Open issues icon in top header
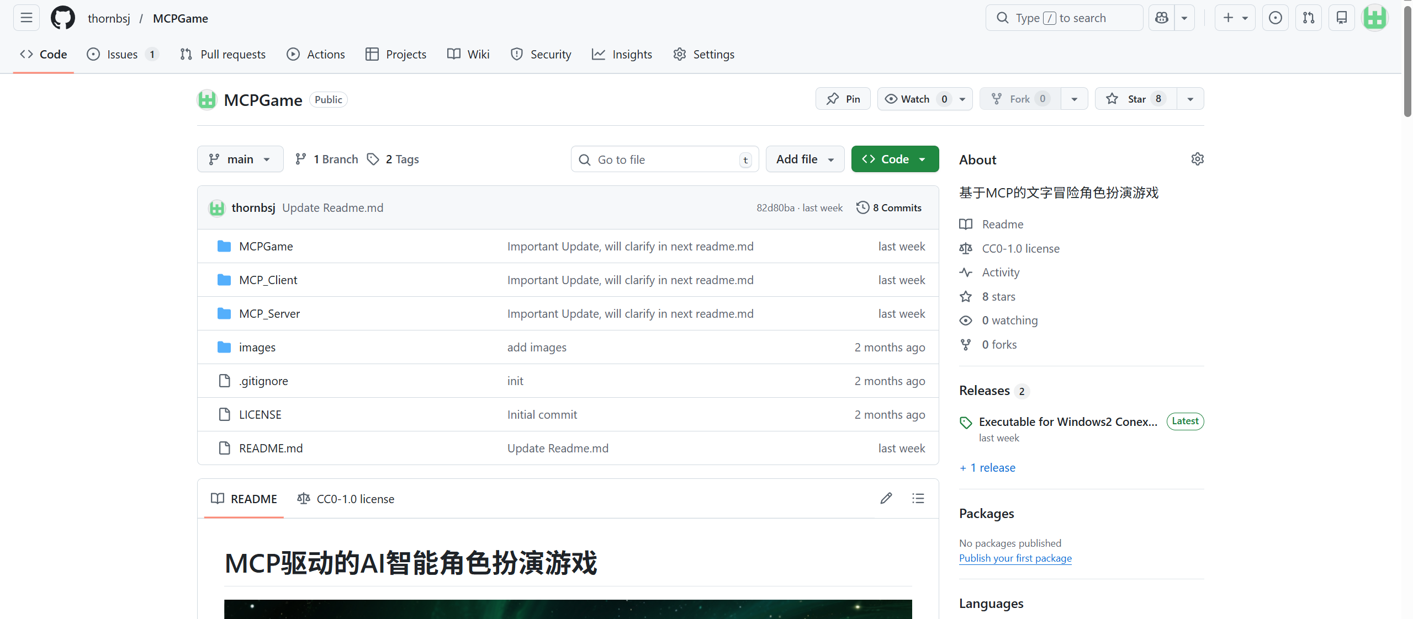Image resolution: width=1413 pixels, height=619 pixels. (1275, 18)
